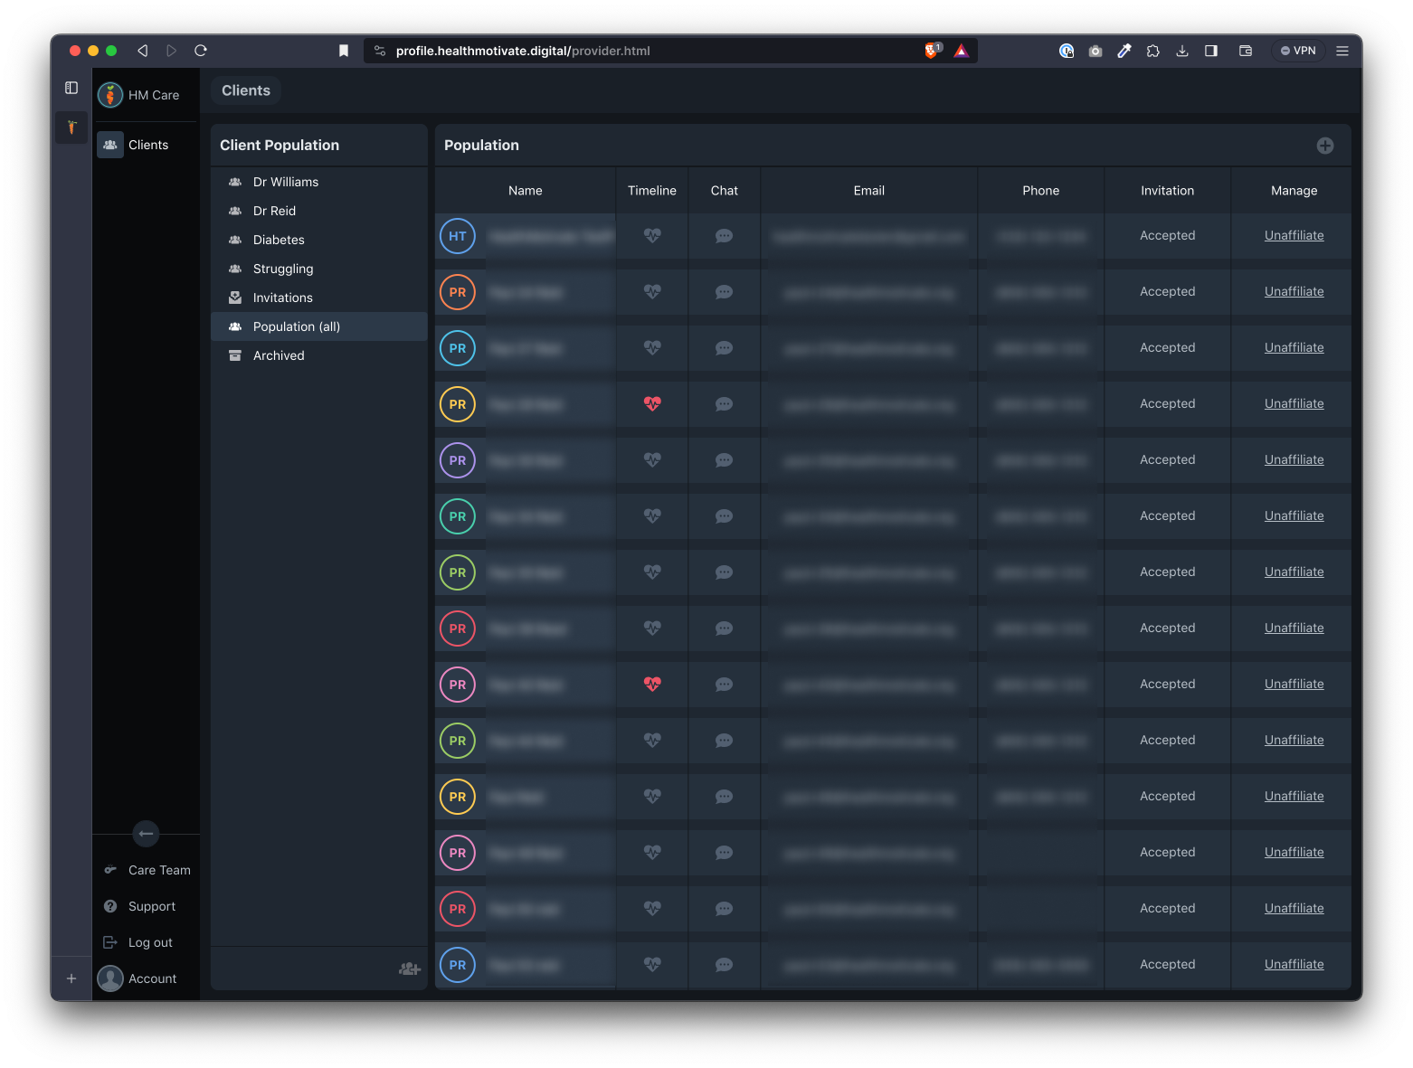Click the Client Population panel title
This screenshot has width=1413, height=1068.
pyautogui.click(x=280, y=145)
